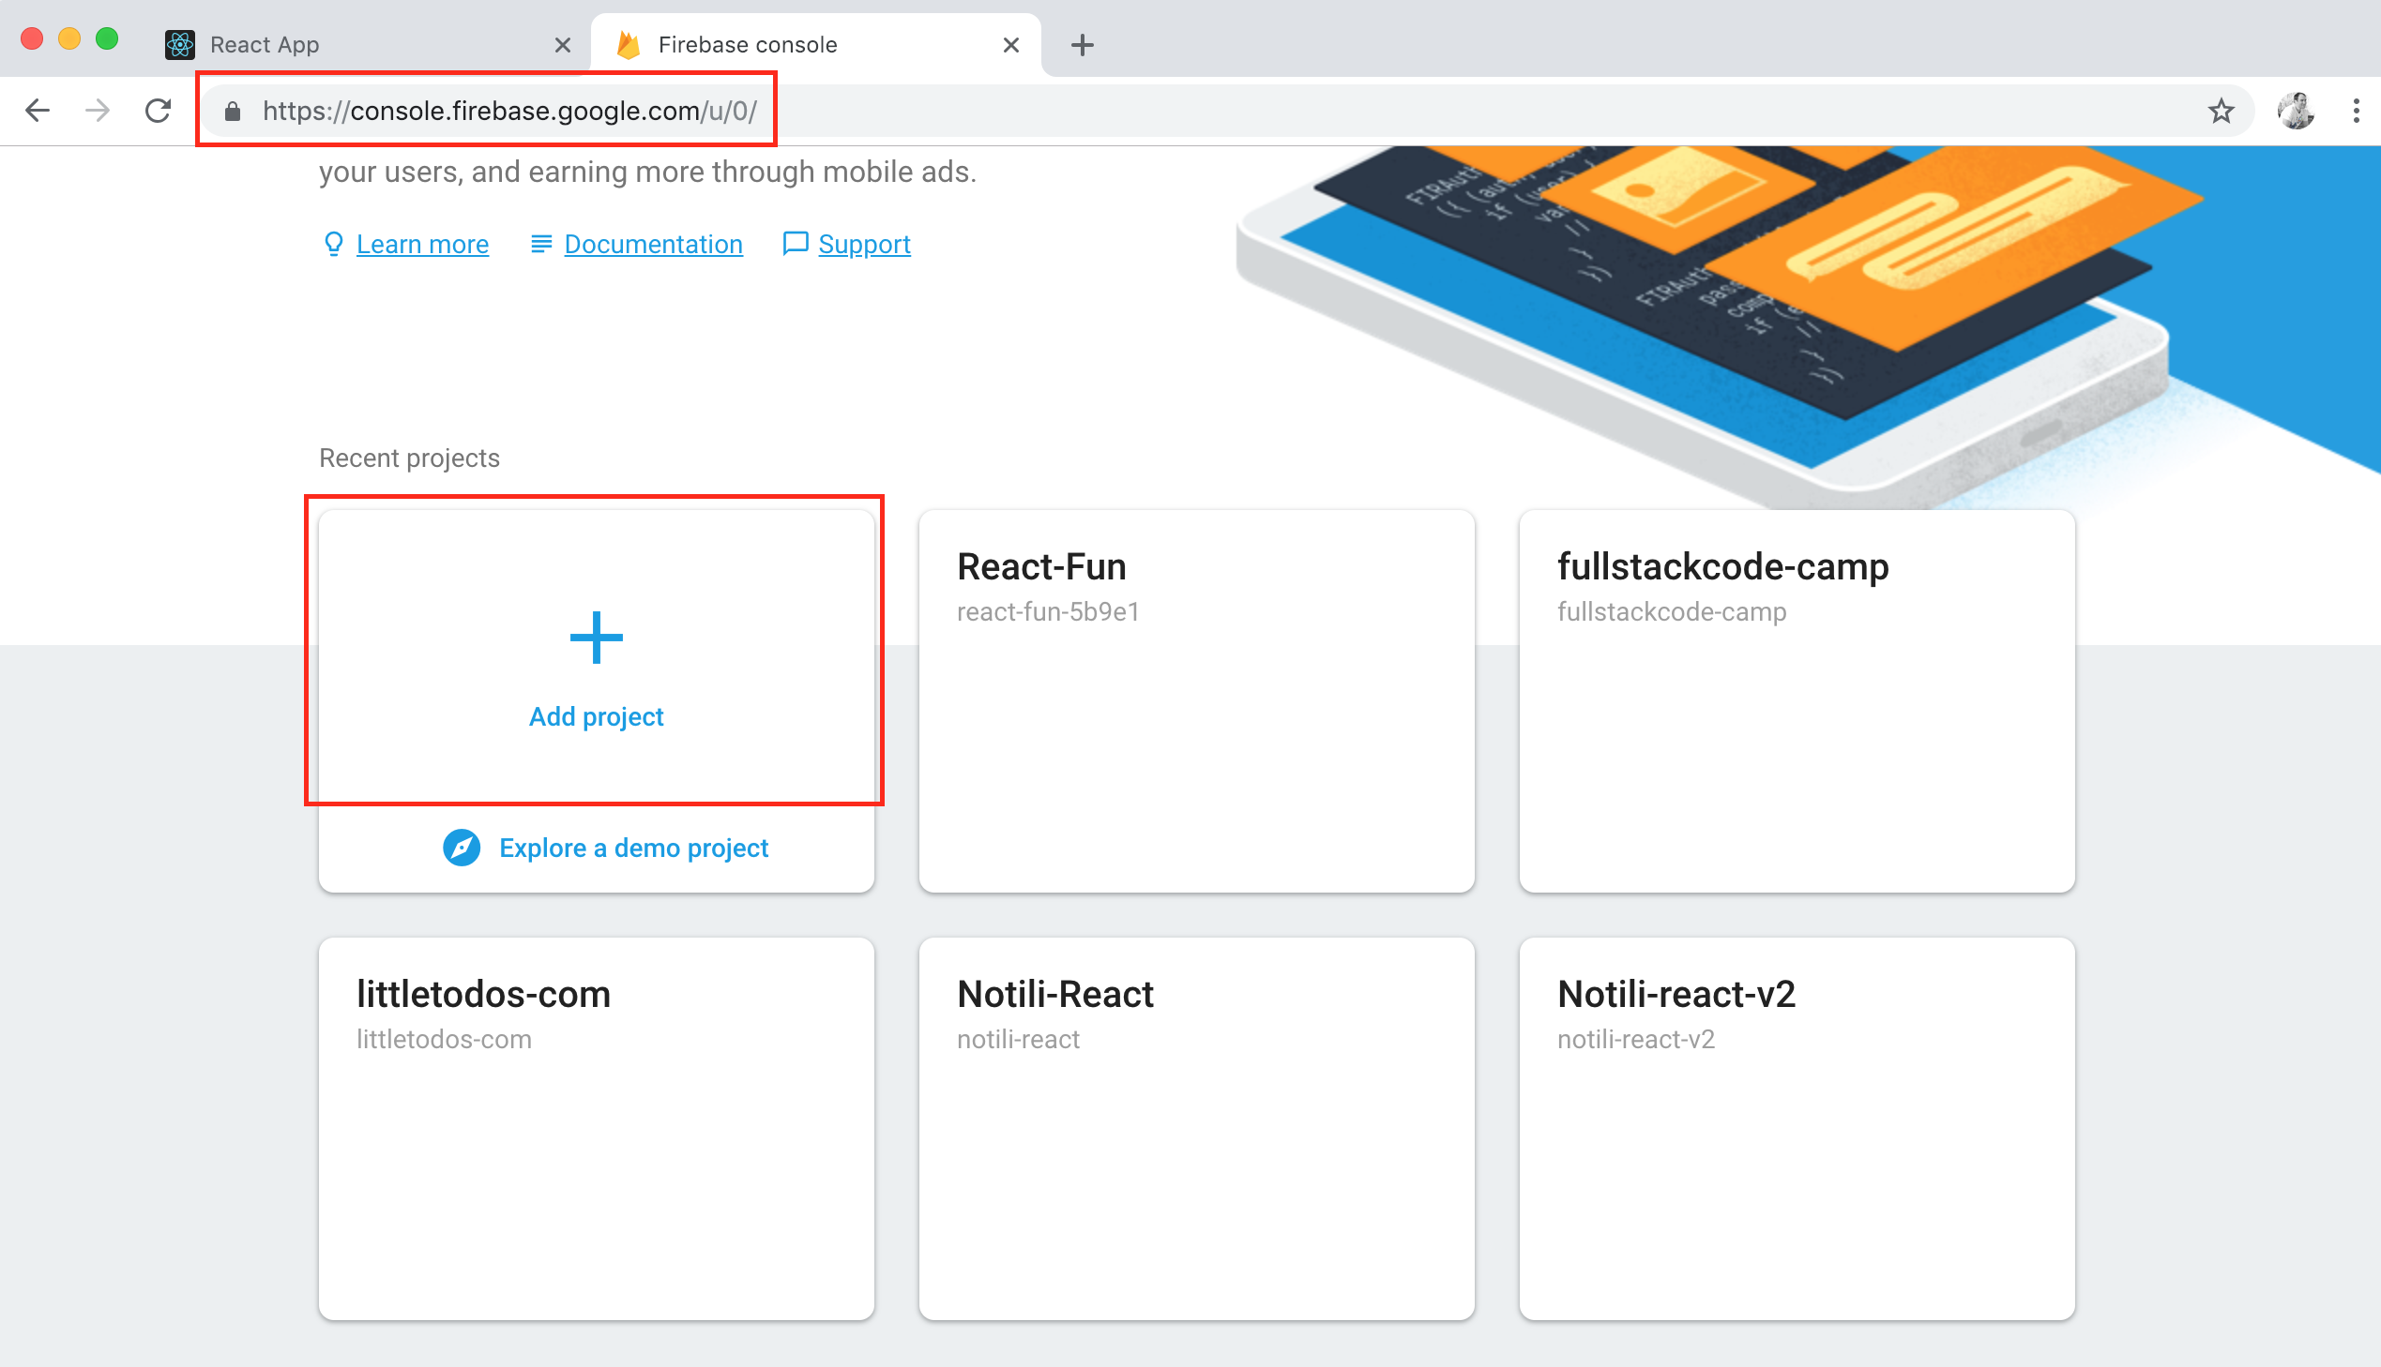This screenshot has height=1367, width=2381.
Task: Click the document lines icon beside Documentation
Action: (541, 244)
